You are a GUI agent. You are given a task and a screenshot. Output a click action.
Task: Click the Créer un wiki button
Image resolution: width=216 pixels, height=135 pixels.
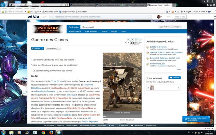tap(180, 17)
